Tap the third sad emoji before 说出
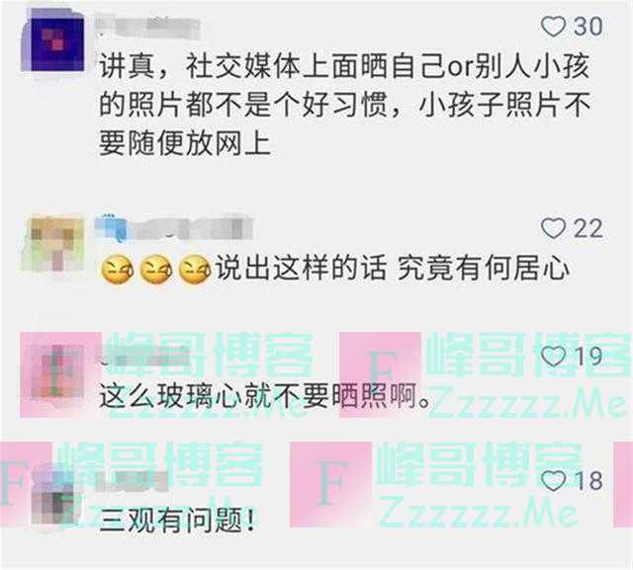The height and width of the screenshot is (570, 633). click(195, 270)
